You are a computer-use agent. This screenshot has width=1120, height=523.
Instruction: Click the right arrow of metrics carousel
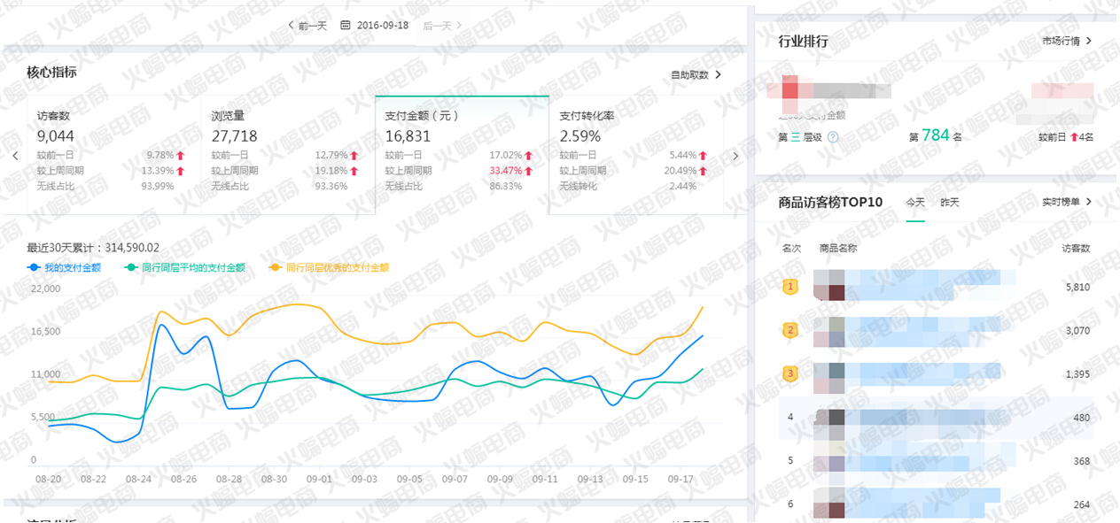click(x=735, y=156)
